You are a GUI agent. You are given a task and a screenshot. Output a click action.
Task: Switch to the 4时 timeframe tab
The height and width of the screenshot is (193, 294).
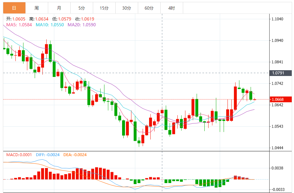(x=172, y=8)
